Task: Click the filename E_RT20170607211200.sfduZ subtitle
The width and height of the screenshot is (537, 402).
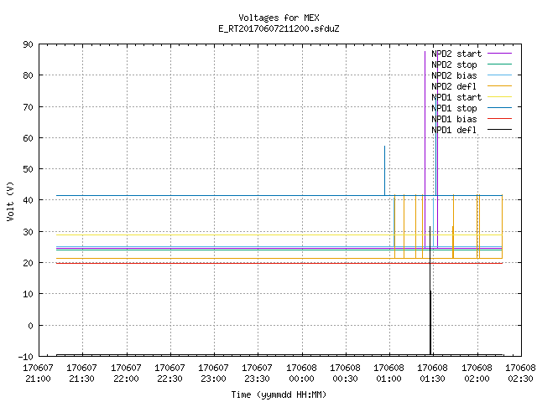Action: 279,28
